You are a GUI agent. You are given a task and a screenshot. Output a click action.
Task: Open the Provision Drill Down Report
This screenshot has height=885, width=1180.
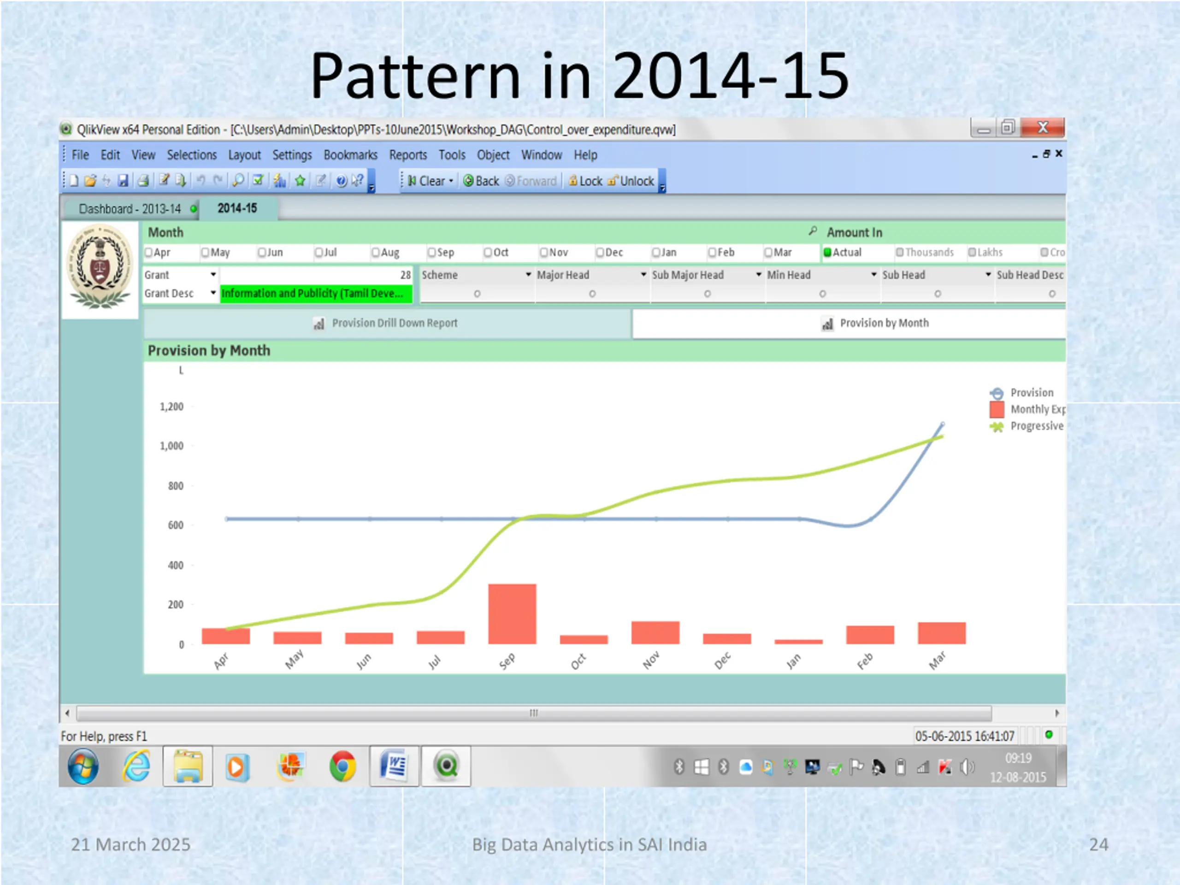pyautogui.click(x=388, y=323)
